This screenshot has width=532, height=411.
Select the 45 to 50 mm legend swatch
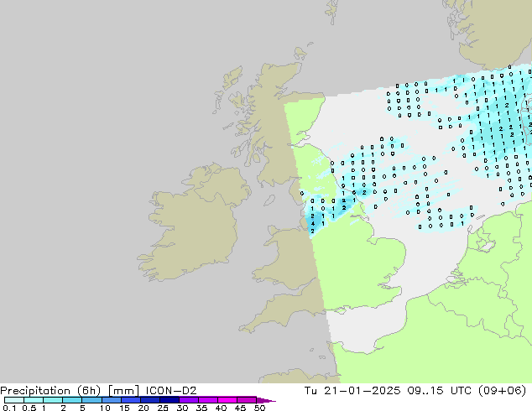pyautogui.click(x=247, y=400)
